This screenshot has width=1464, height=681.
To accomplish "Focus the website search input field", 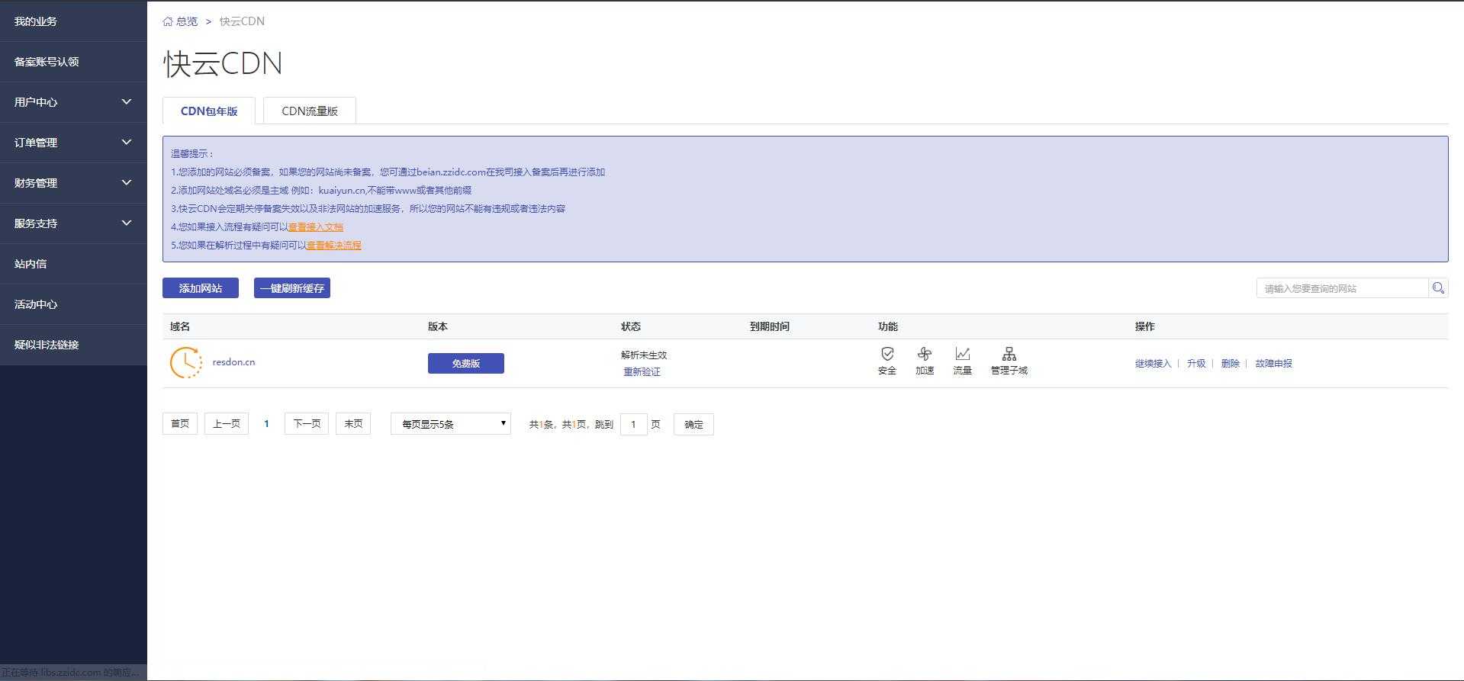I will [x=1343, y=288].
